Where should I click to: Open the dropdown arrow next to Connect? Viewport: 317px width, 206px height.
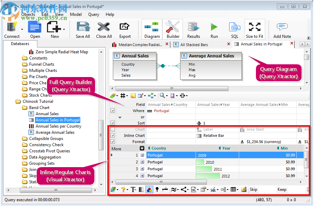tap(22, 29)
